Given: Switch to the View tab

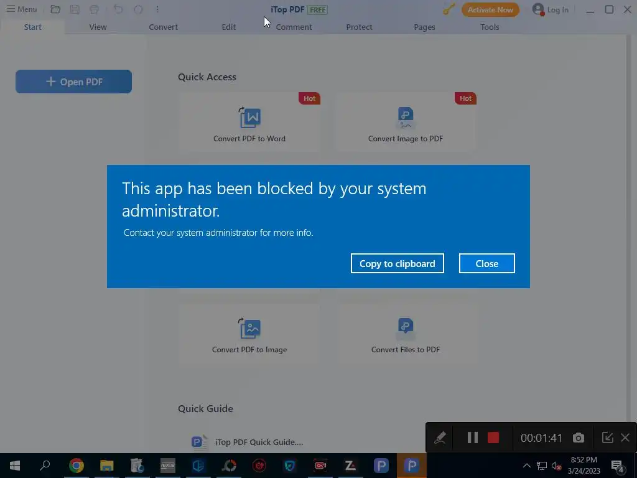Looking at the screenshot, I should pyautogui.click(x=98, y=27).
